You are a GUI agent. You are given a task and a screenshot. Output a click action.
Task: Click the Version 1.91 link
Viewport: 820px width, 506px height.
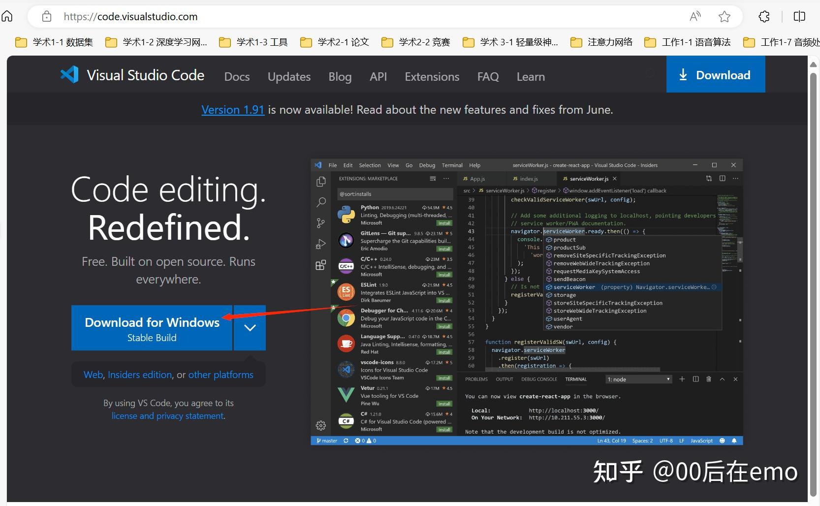(x=233, y=109)
